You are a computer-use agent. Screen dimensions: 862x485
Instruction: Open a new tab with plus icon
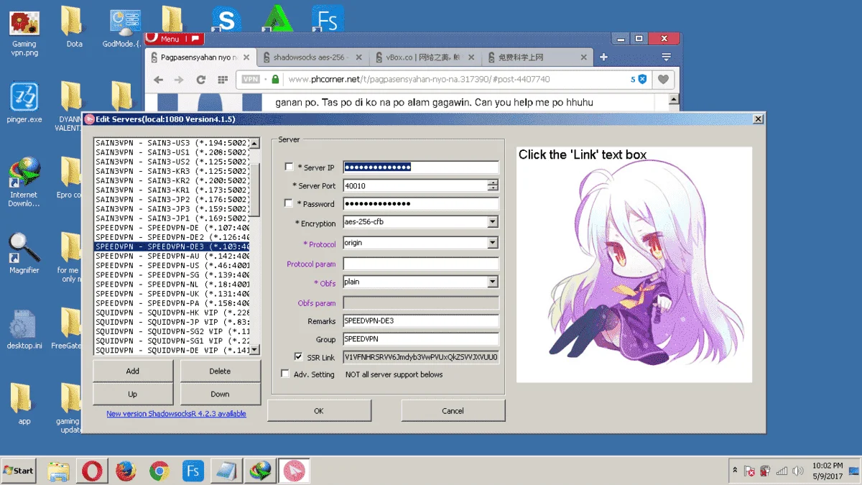pos(603,57)
